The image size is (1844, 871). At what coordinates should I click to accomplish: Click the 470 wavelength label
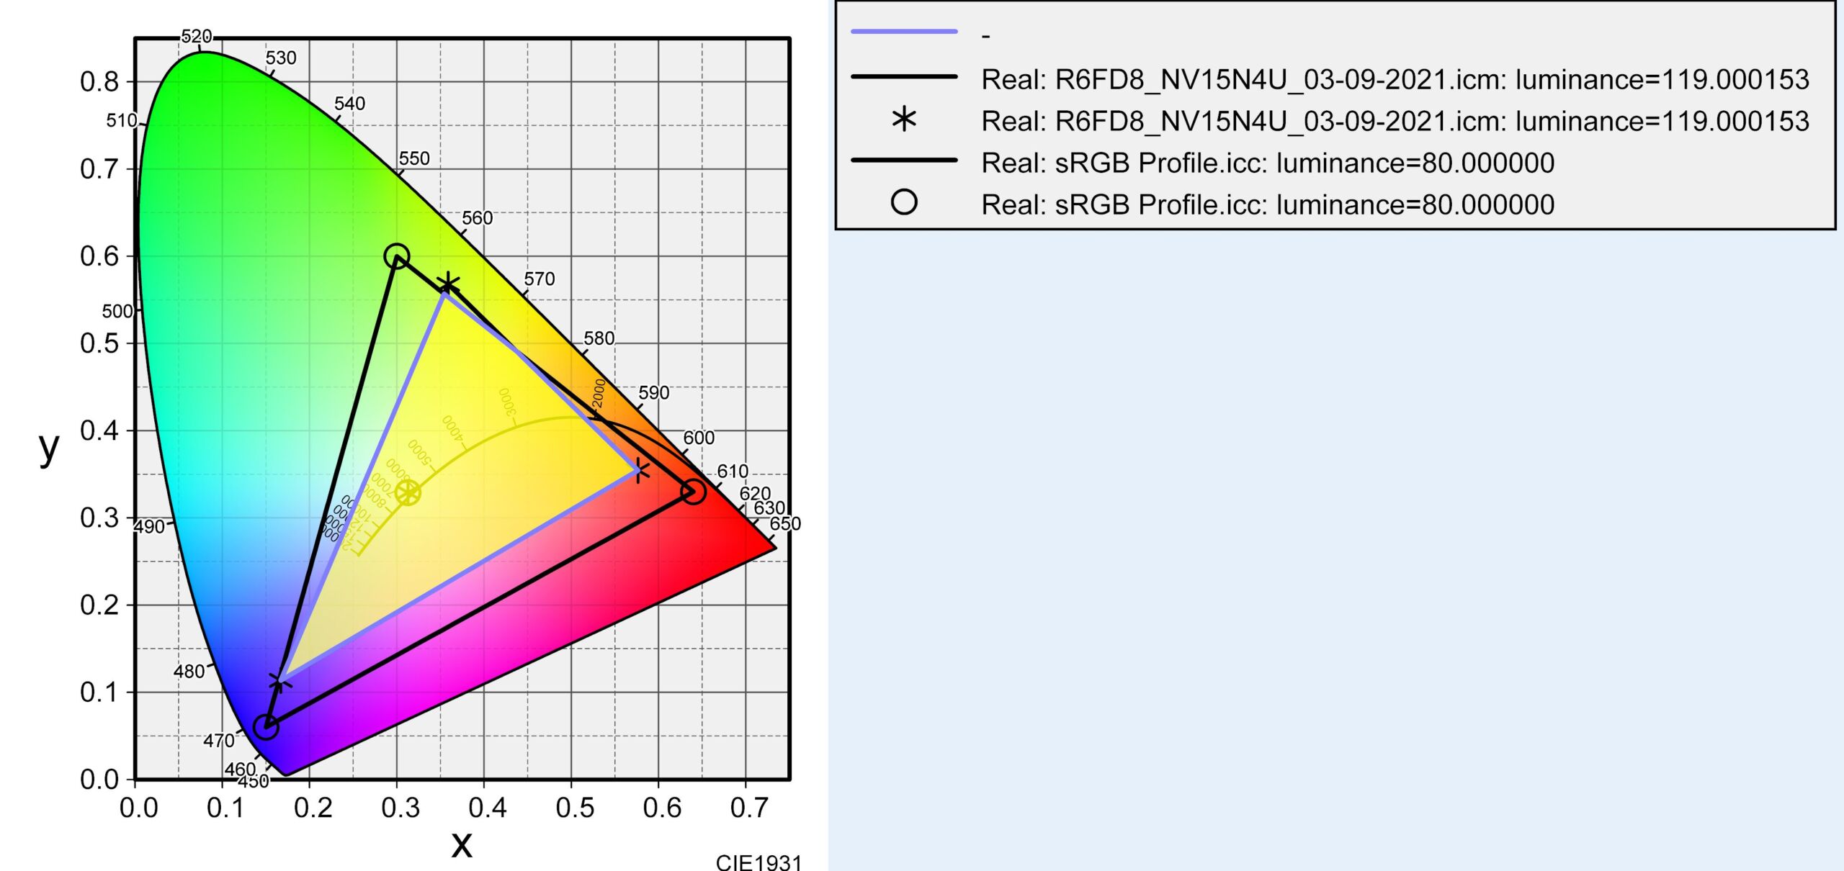(219, 741)
